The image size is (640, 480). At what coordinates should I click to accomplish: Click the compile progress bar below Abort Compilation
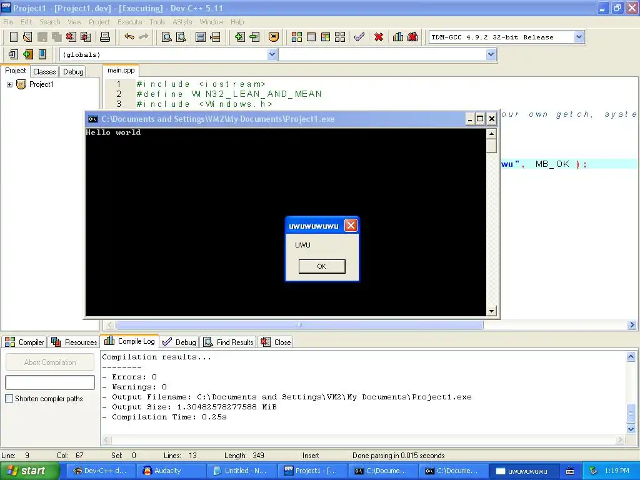click(x=50, y=382)
